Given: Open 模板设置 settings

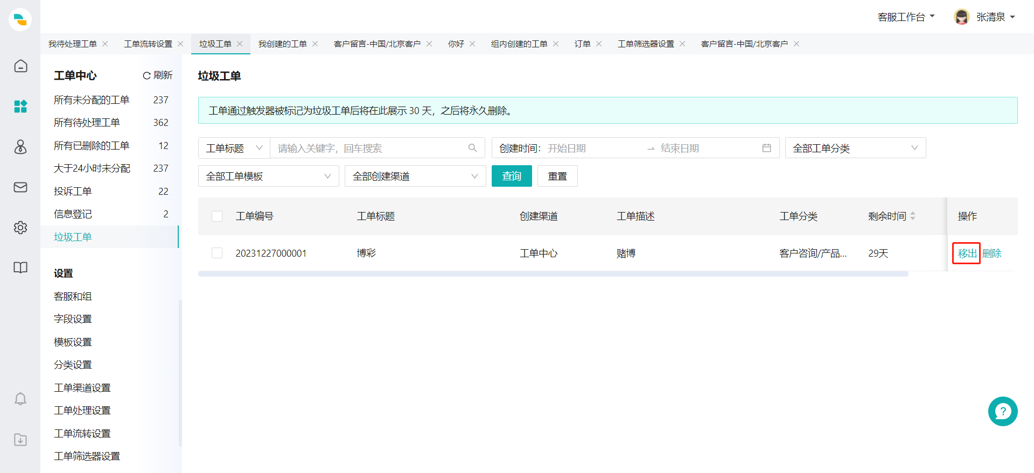Looking at the screenshot, I should [73, 342].
